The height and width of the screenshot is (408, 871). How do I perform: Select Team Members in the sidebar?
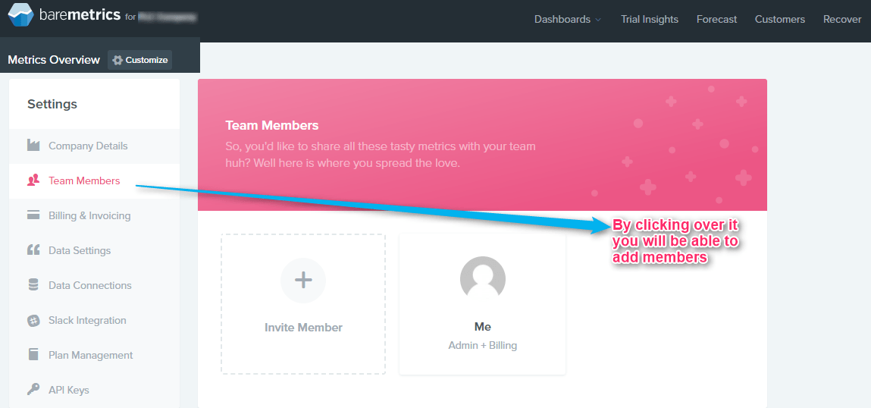coord(95,181)
